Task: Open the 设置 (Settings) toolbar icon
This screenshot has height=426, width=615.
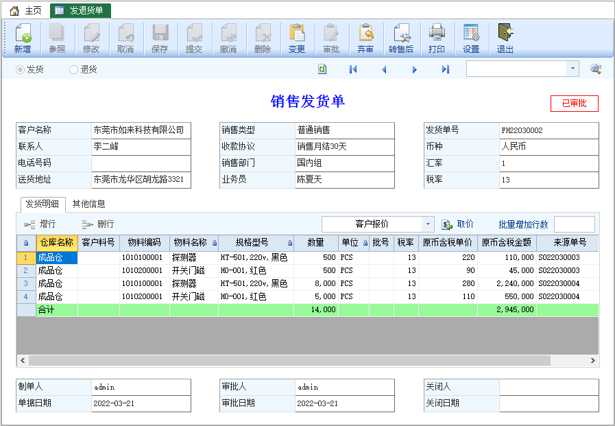Action: coord(471,38)
